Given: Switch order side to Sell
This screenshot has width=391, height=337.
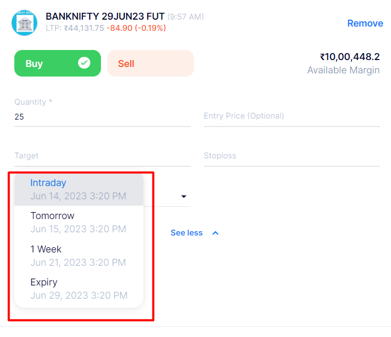Looking at the screenshot, I should pyautogui.click(x=150, y=63).
